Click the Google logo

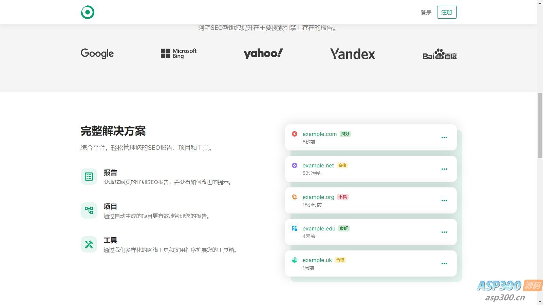97,54
